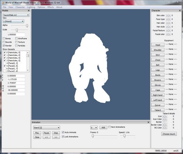Open the TaurenMale.m2 model dropdown
183x154 pixels.
pyautogui.click(x=16, y=15)
